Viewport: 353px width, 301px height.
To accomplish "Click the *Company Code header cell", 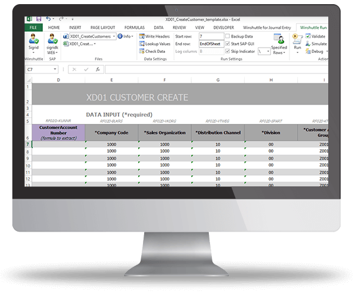I will (111, 133).
